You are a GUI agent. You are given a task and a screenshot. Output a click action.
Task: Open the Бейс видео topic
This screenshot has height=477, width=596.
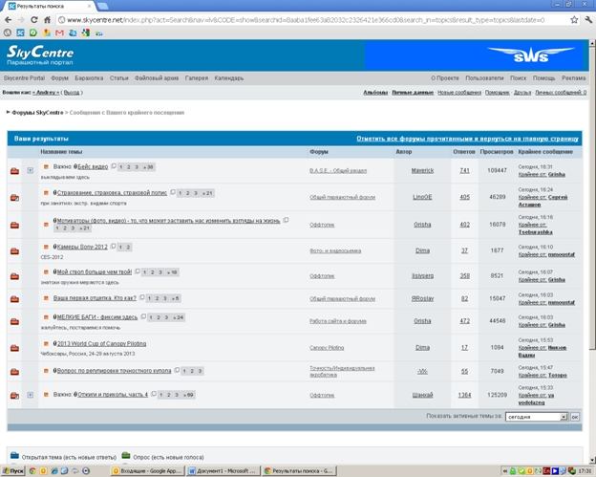93,166
